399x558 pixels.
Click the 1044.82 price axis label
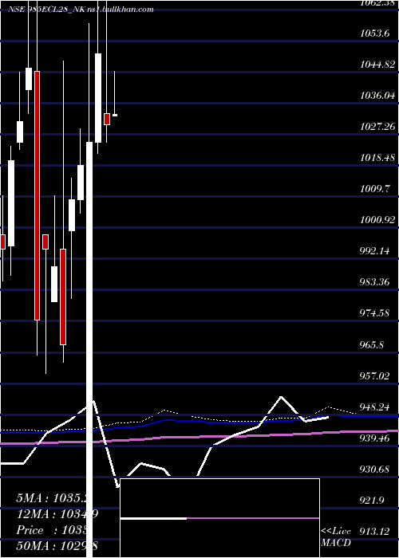377,65
